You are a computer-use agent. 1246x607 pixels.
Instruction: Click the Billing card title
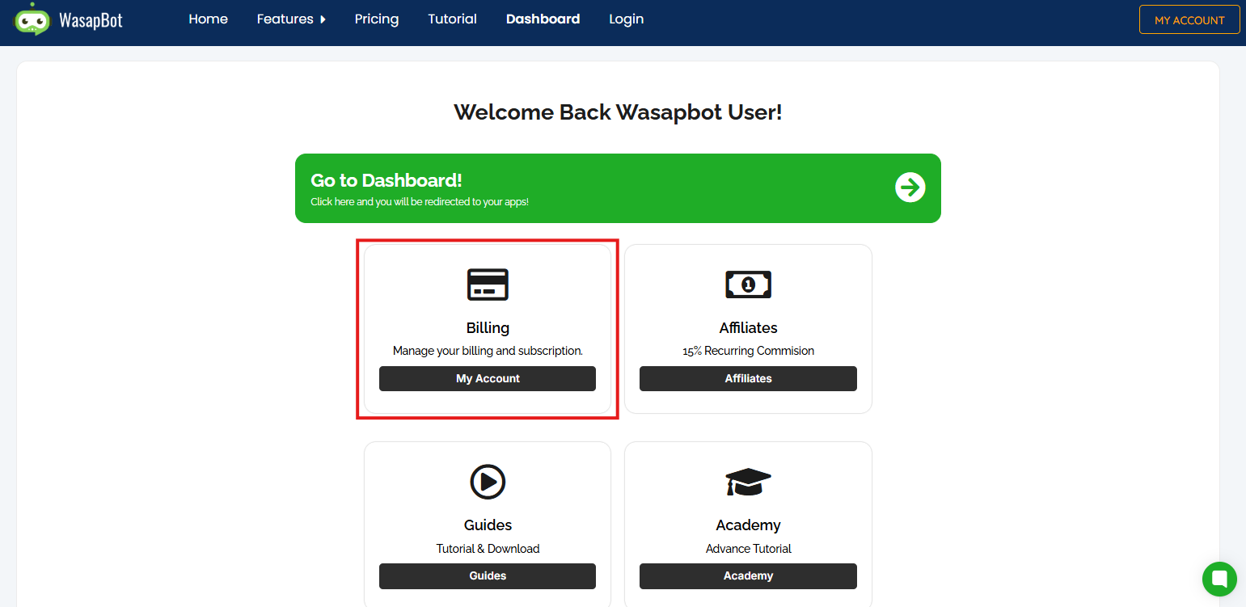488,327
